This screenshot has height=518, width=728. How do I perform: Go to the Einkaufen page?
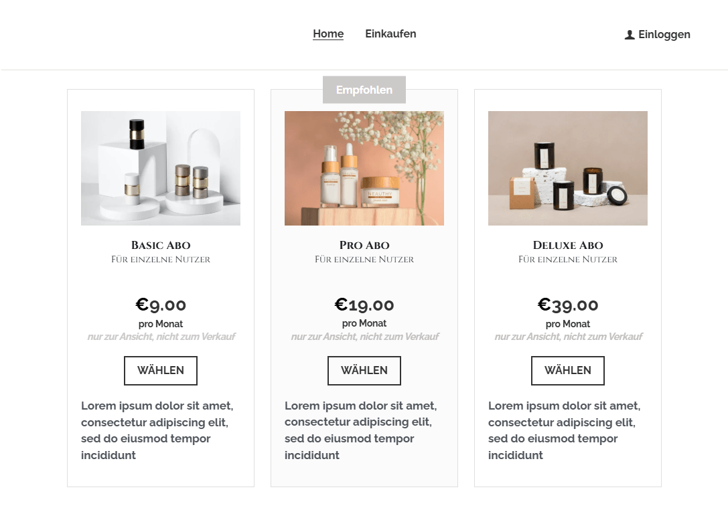click(390, 34)
